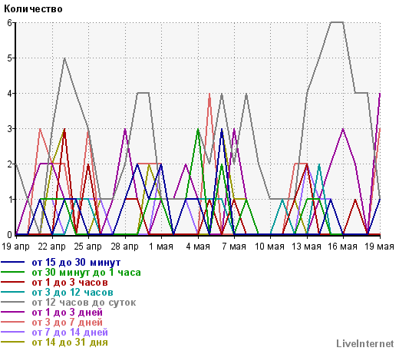Screen dimensions: 399x351
Task: Click y-axis value label '2'
Action: tap(10, 164)
